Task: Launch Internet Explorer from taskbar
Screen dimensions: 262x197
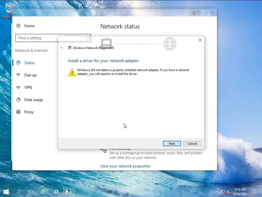Action: (x=43, y=192)
